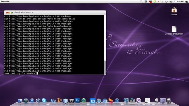
Task: Open Bluetooth menu in menu bar
Action: tap(163, 1)
